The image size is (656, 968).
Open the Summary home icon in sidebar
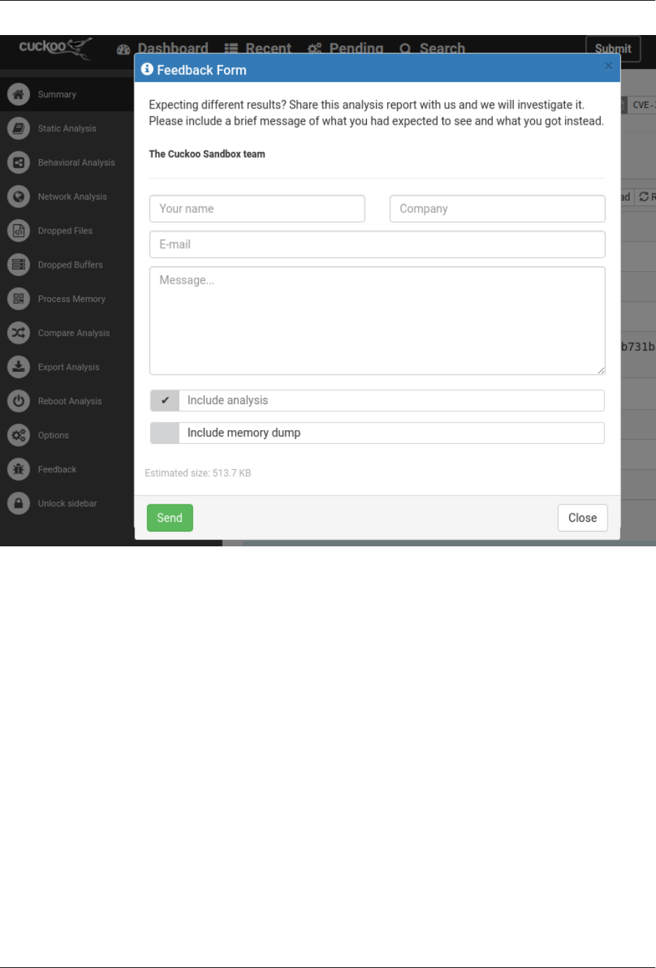click(x=19, y=94)
